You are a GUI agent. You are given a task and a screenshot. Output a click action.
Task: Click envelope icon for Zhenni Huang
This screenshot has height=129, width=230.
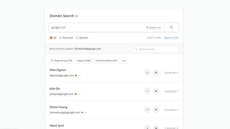pyautogui.click(x=156, y=110)
